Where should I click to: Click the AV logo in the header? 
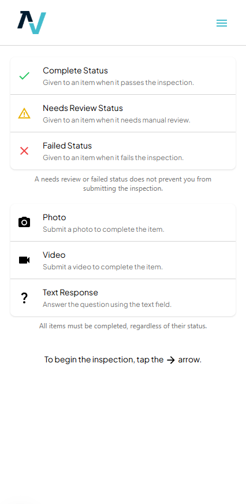[32, 23]
